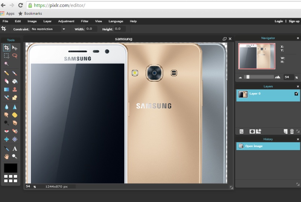Click the browser Reload button
Screen dimensions: 301x202
click(21, 5)
